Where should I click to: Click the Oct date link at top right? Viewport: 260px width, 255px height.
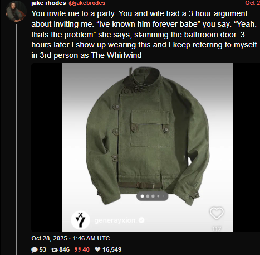tap(252, 3)
